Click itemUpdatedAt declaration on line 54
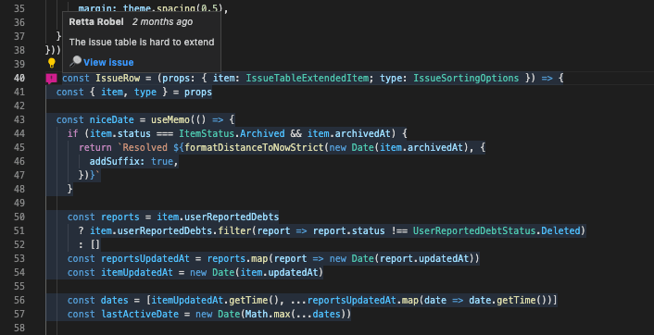Image resolution: width=654 pixels, height=335 pixels. tap(137, 272)
